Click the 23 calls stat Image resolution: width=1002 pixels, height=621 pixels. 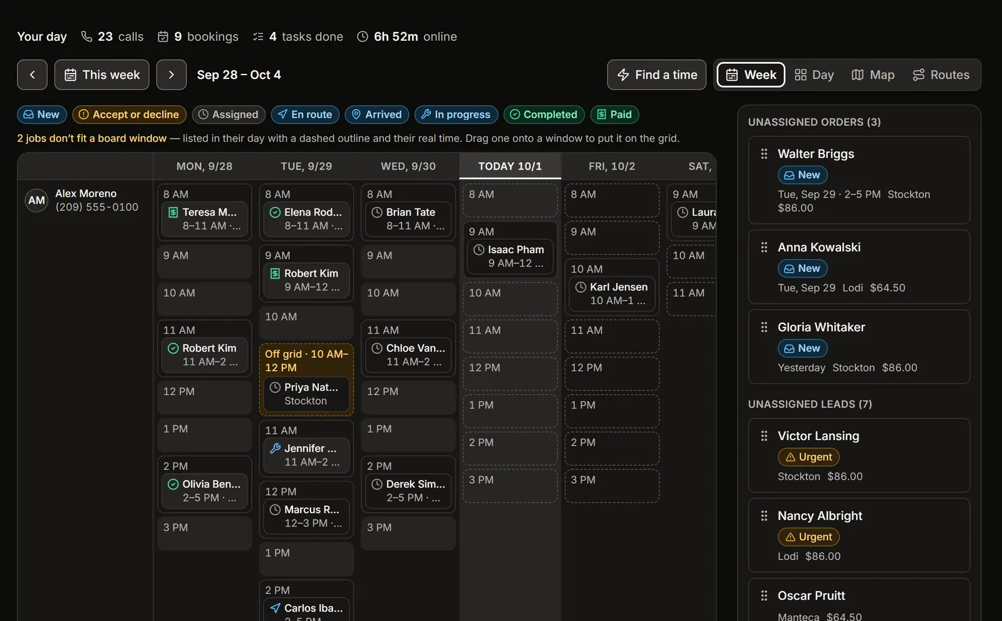[112, 36]
